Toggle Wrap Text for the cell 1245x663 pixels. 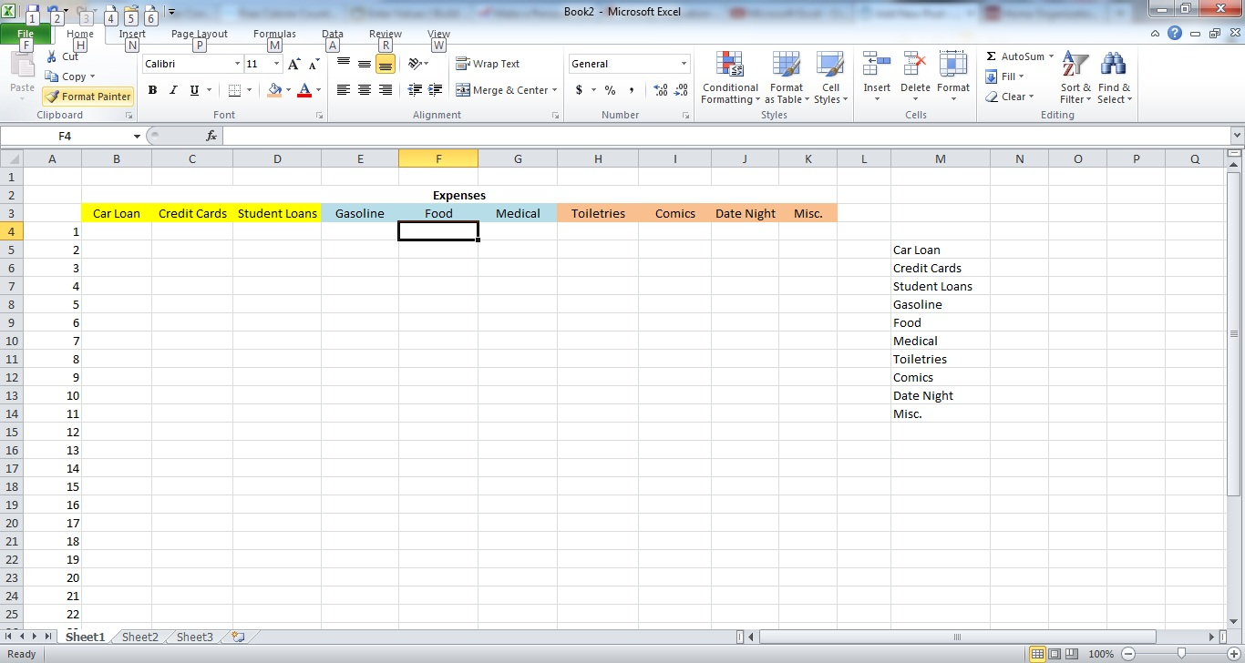[488, 64]
